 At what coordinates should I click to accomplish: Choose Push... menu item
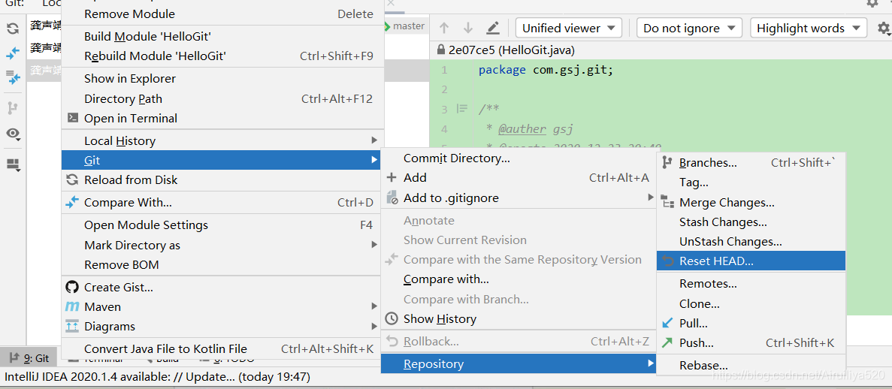click(x=751, y=343)
